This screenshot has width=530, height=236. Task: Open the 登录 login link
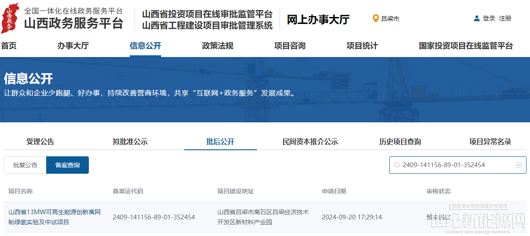click(489, 18)
